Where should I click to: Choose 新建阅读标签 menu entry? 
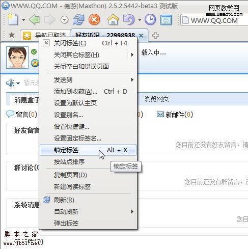(88, 187)
